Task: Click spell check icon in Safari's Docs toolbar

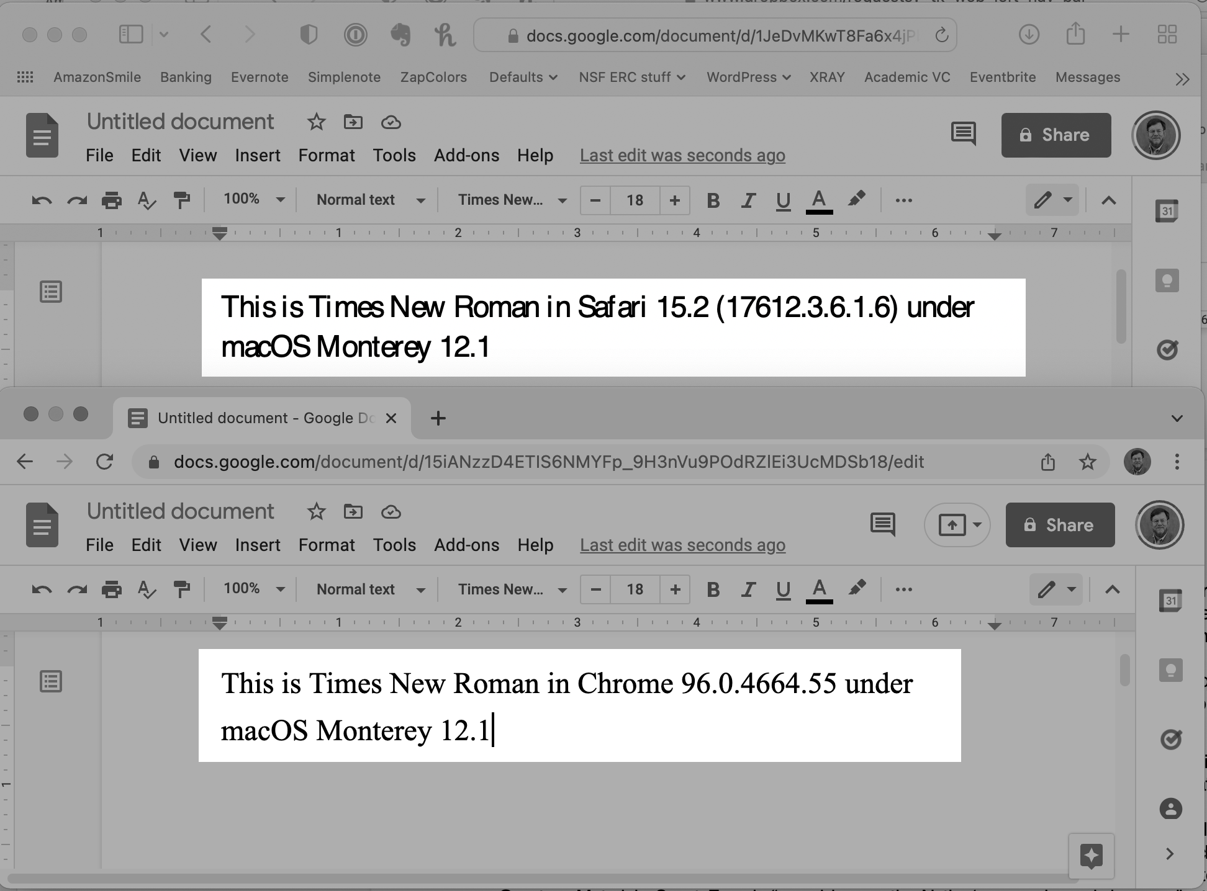Action: click(x=147, y=200)
